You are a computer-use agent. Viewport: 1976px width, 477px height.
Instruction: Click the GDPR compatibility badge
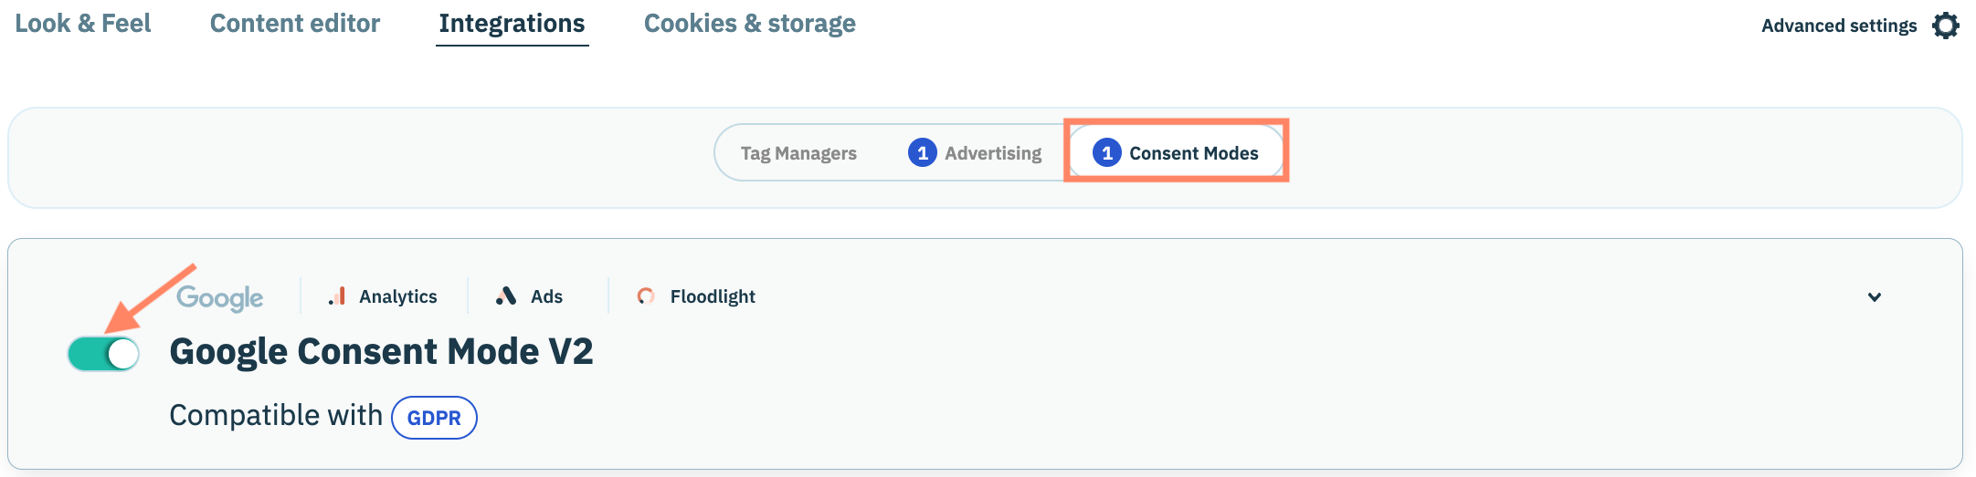(434, 418)
